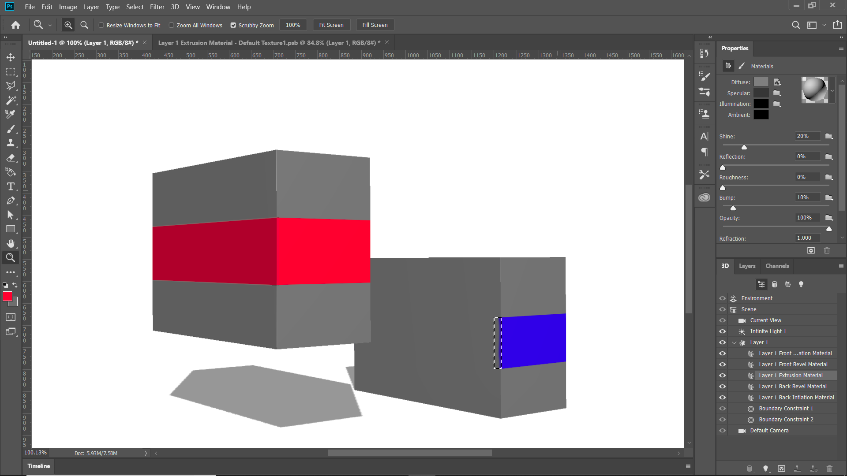
Task: Open the texture folder icon next to Diffuse
Action: [777, 82]
